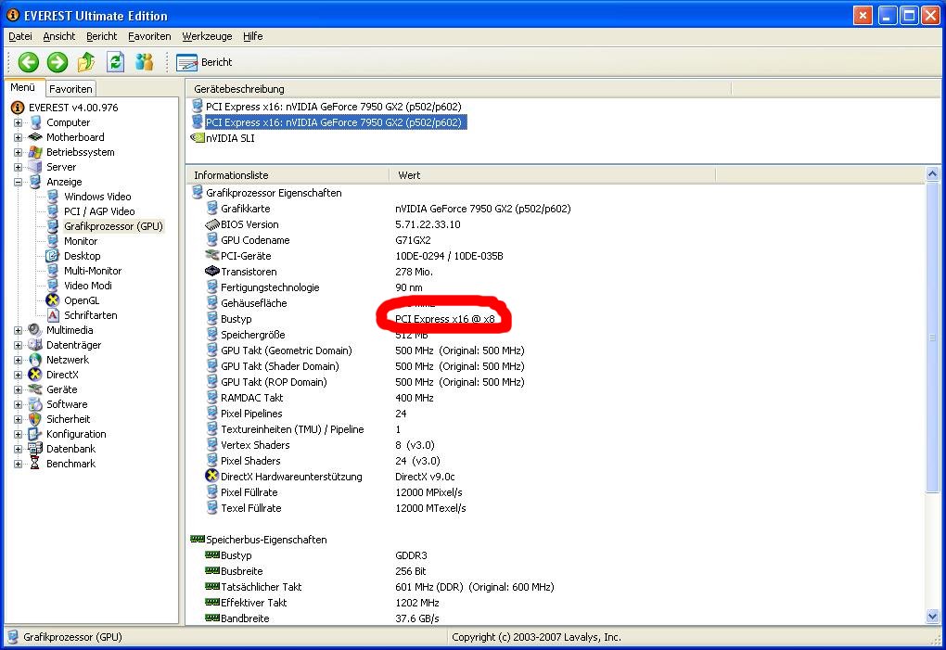Click the Grafikprozessor Eigenschaften header icon

click(197, 192)
